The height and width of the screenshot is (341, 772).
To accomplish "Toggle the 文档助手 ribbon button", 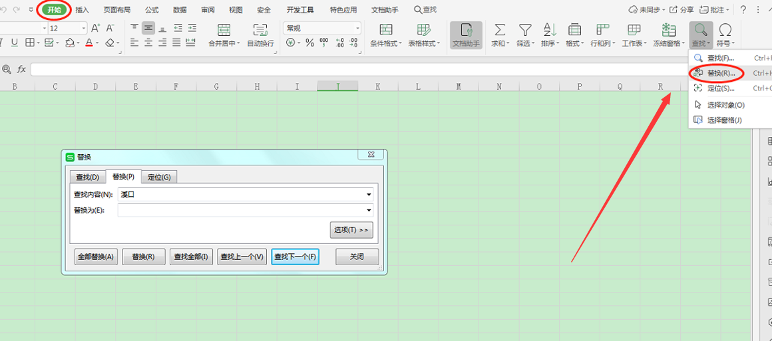I will point(466,35).
